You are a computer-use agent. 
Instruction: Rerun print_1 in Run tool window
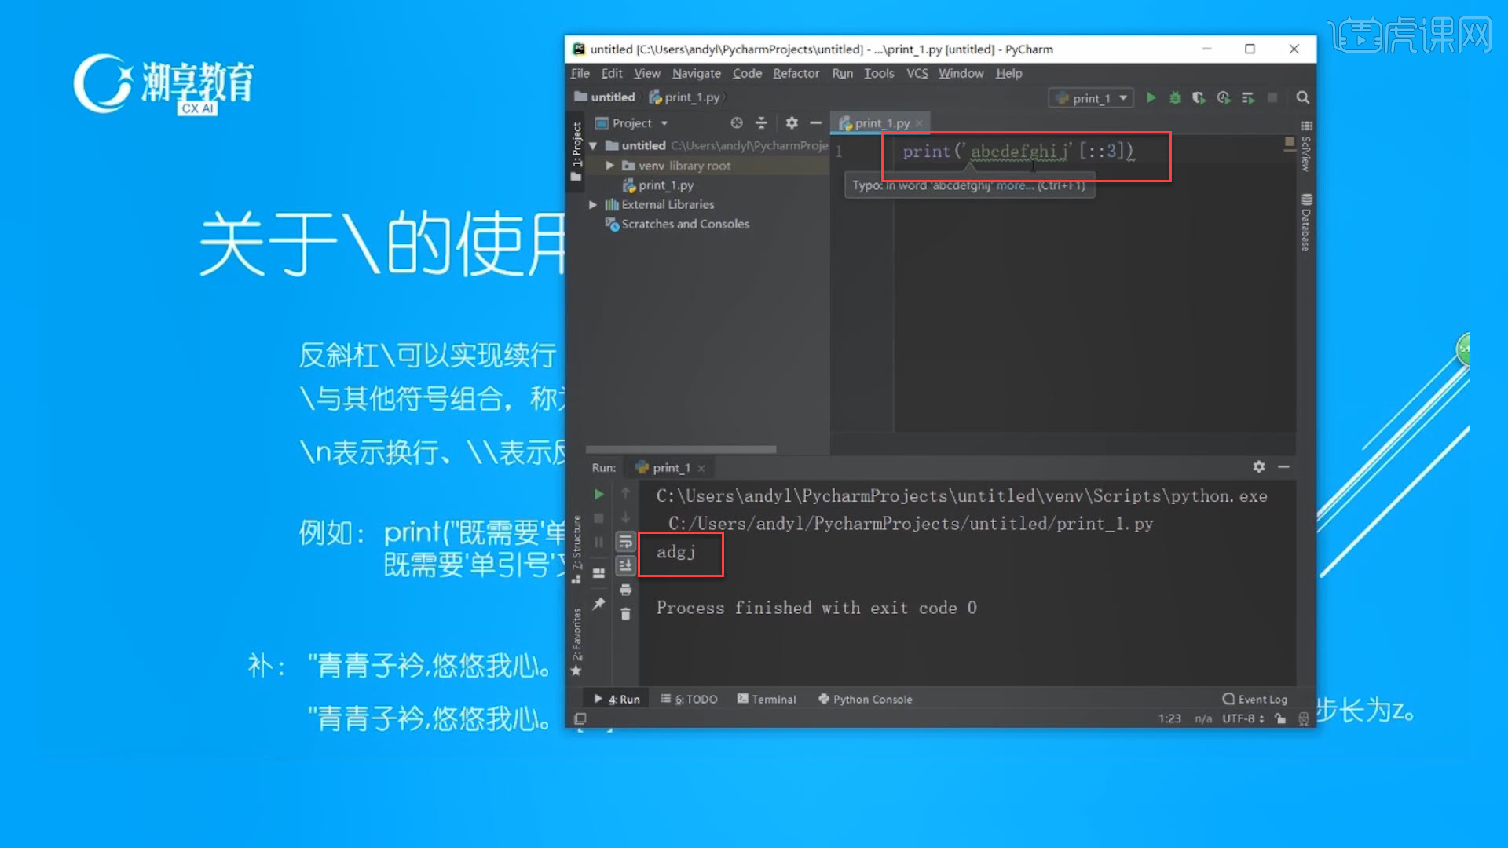598,494
